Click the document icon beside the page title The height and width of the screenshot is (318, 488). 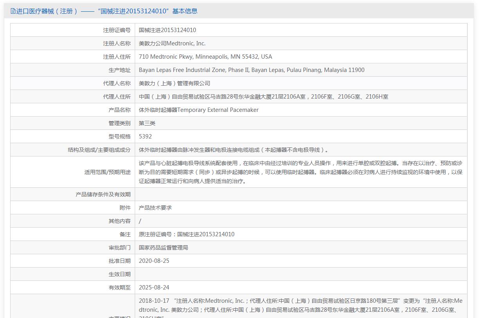click(x=13, y=11)
